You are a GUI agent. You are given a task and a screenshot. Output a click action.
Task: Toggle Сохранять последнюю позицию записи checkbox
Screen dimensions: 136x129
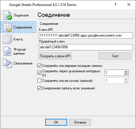[x=39, y=66]
